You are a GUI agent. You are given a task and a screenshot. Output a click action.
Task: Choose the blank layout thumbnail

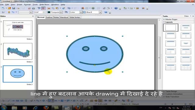coord(171,28)
